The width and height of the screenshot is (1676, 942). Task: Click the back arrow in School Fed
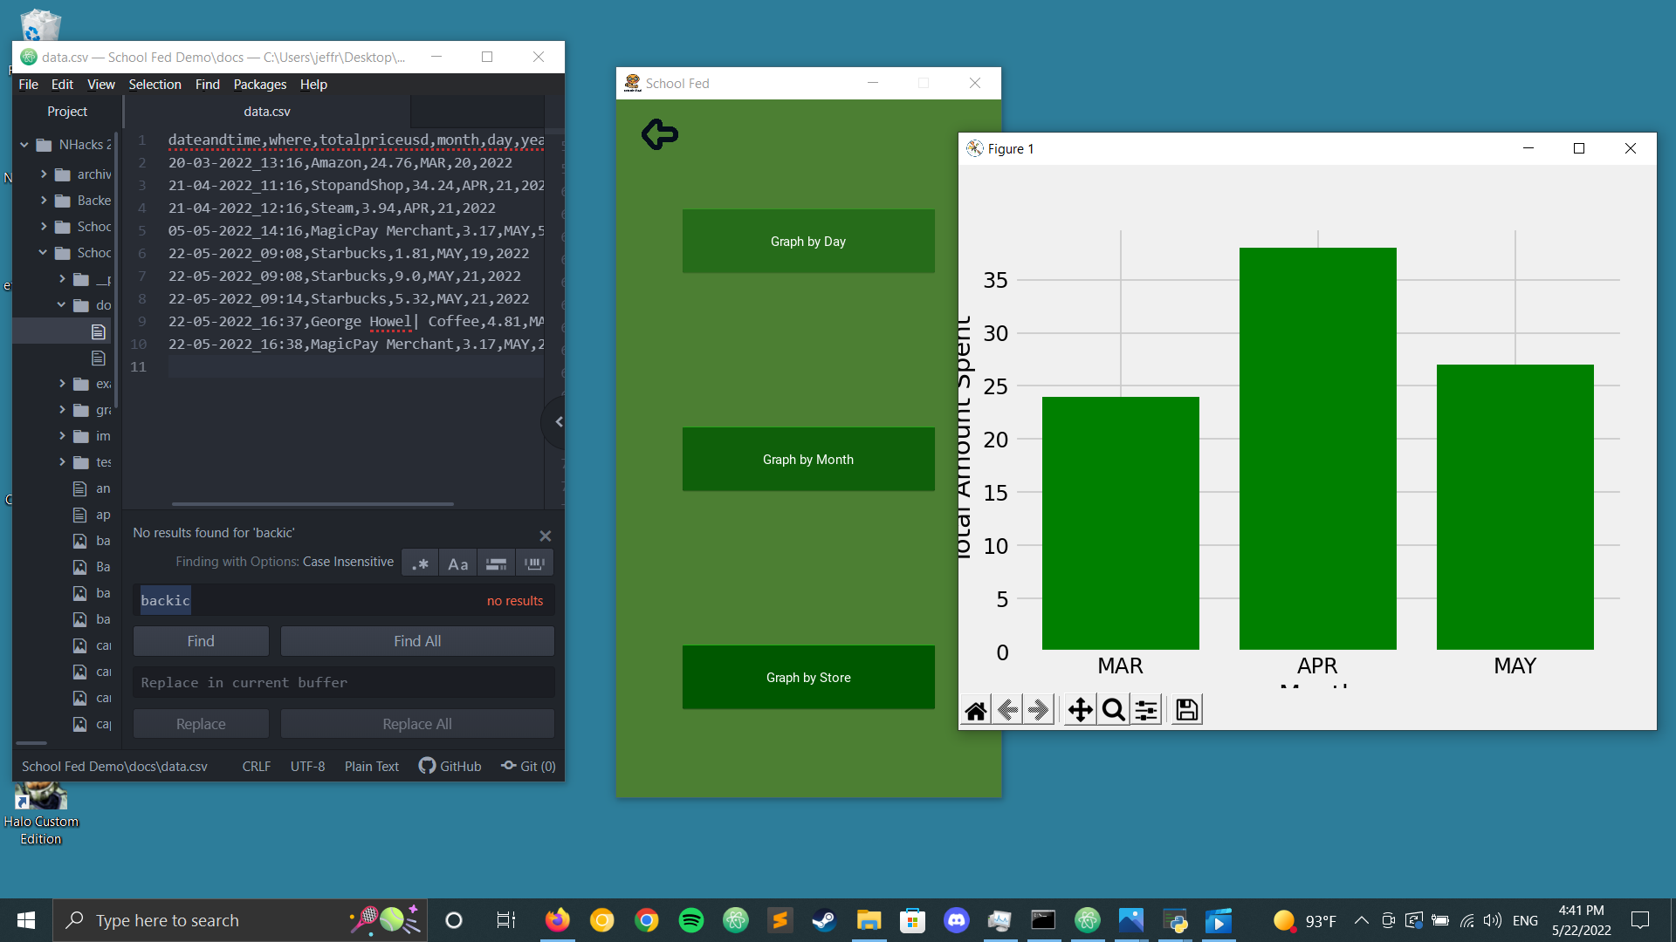click(x=660, y=134)
